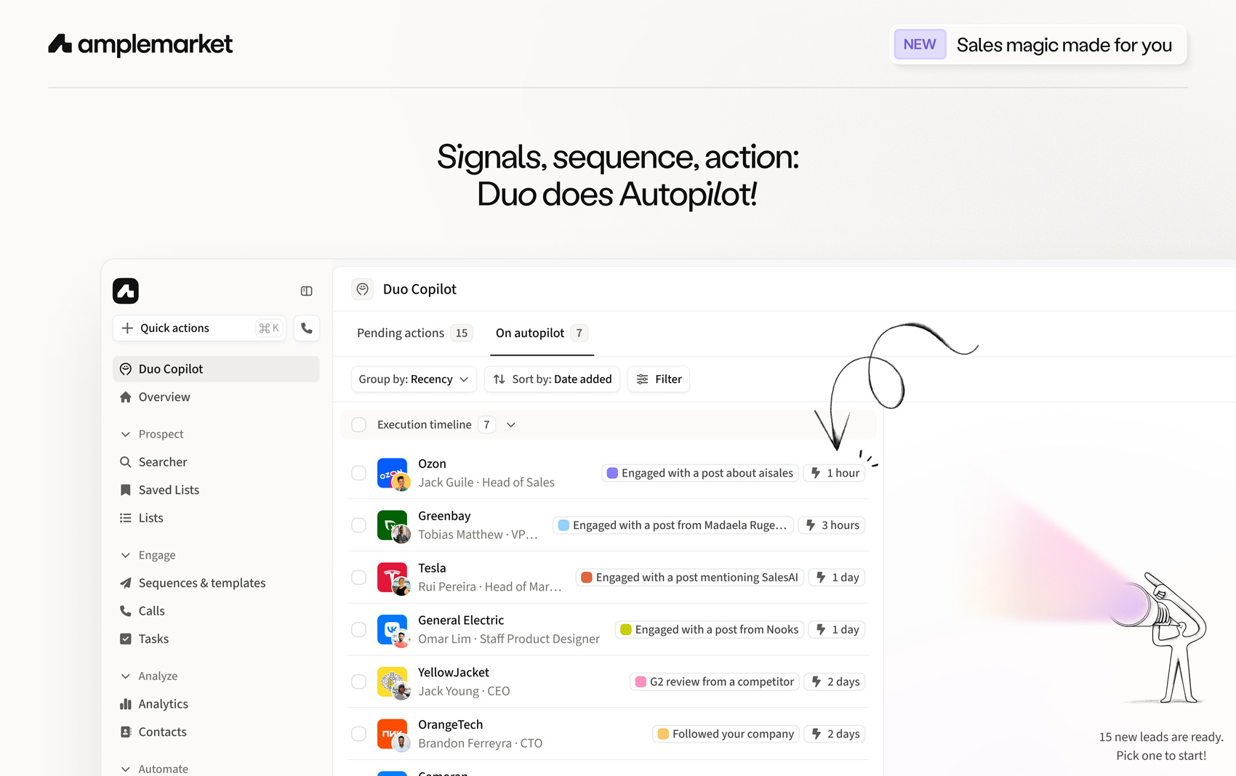The height and width of the screenshot is (776, 1236).
Task: Click the Filter sliders icon
Action: tap(643, 379)
